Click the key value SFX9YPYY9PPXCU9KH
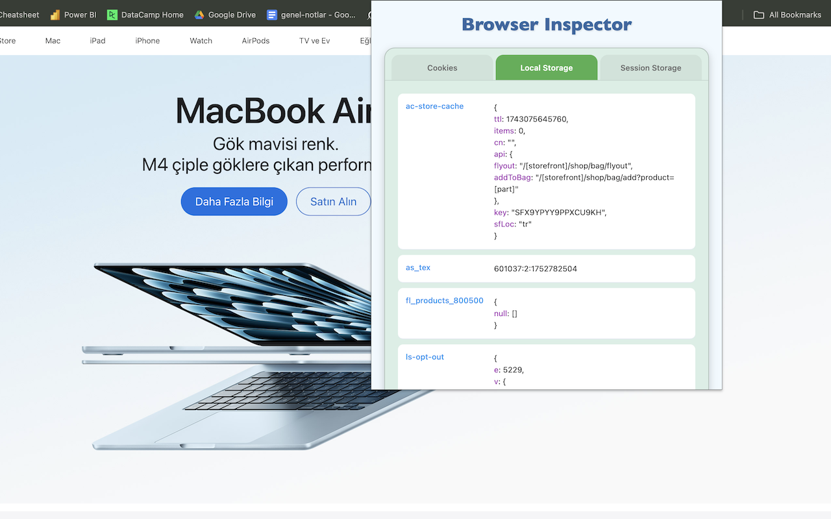The height and width of the screenshot is (519, 831). tap(558, 213)
